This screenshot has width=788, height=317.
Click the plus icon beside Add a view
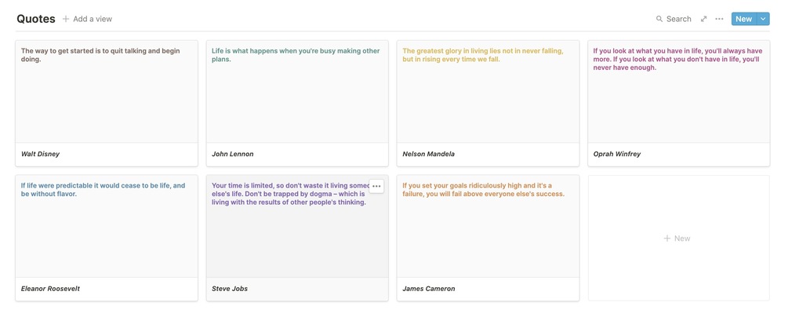[66, 19]
